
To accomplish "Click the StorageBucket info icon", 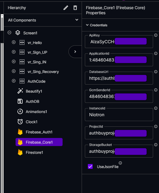I will pos(156,145).
